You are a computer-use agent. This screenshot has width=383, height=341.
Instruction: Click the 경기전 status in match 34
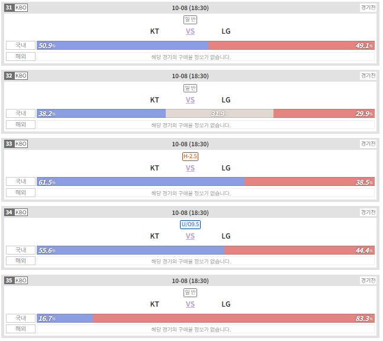click(368, 213)
